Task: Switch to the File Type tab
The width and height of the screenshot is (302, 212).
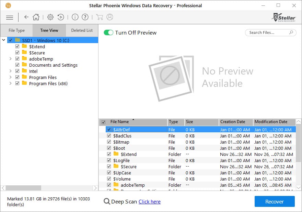Action: coord(16,30)
